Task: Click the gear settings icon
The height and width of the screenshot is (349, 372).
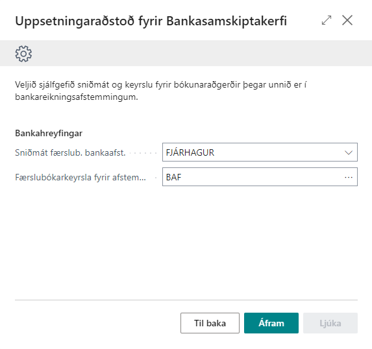Action: 23,54
